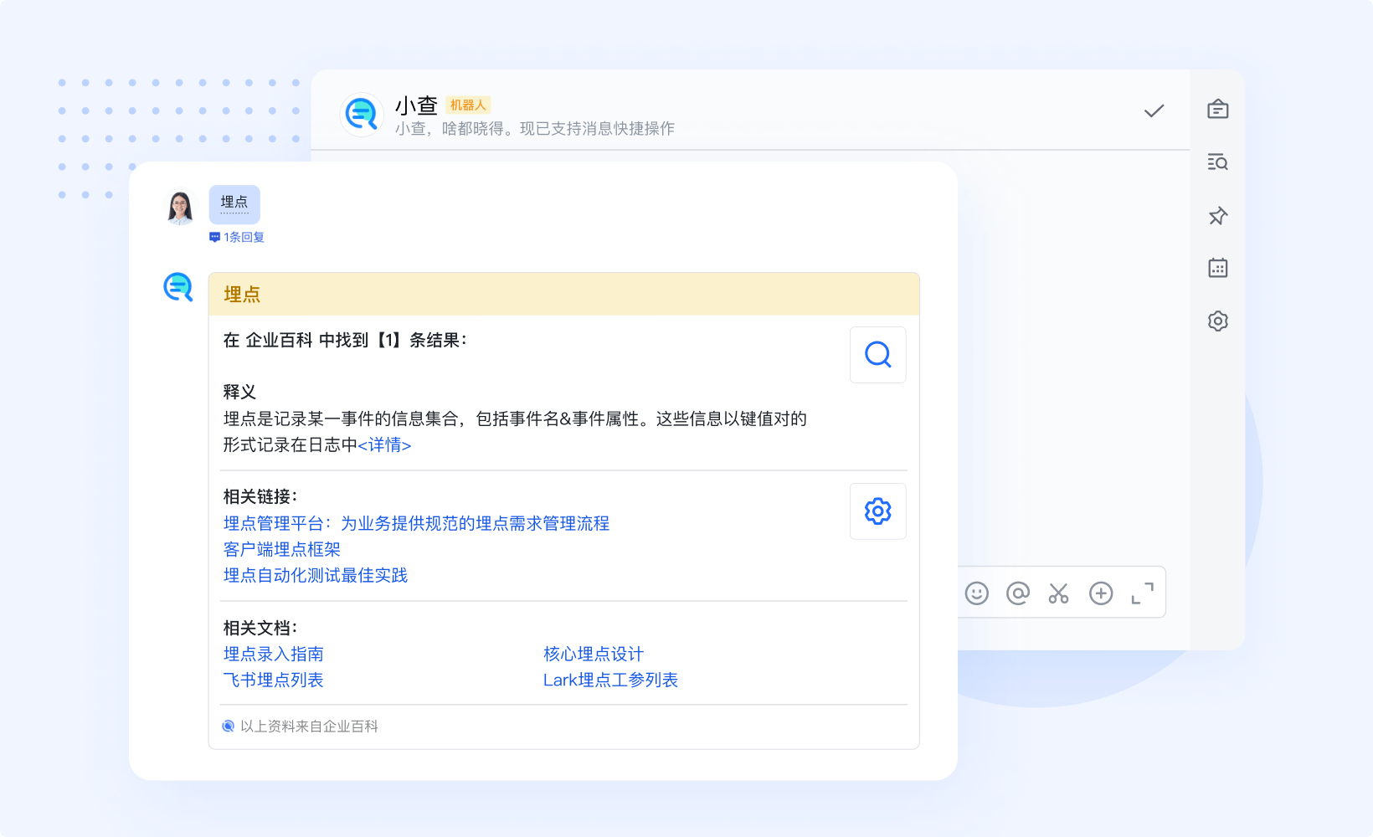Open the calendar icon in the right sidebar

(1217, 268)
